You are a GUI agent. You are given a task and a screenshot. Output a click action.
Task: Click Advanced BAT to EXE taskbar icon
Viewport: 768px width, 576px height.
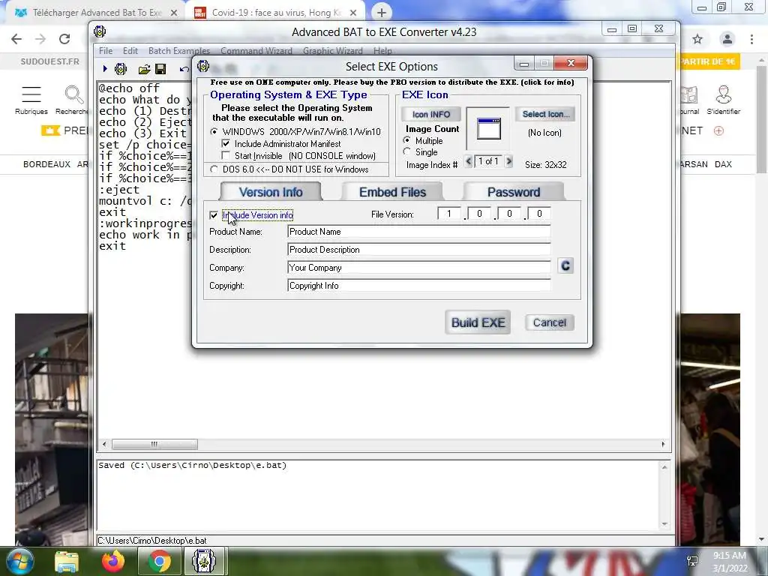point(205,561)
